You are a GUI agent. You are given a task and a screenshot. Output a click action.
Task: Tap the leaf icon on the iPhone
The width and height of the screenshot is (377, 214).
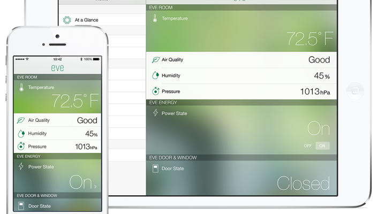(x=21, y=121)
